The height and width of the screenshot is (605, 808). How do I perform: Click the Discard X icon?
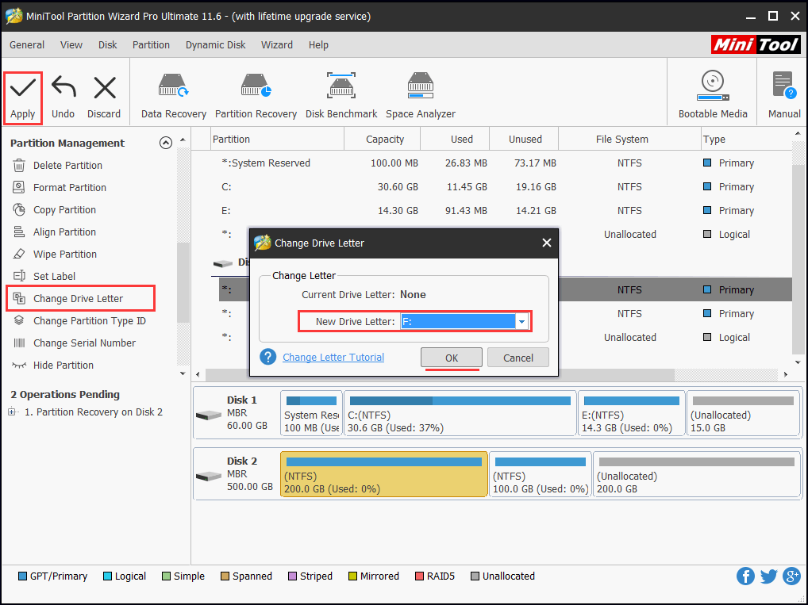[104, 87]
